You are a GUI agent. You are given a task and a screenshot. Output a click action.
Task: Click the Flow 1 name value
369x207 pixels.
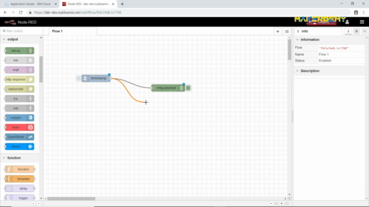[323, 55]
